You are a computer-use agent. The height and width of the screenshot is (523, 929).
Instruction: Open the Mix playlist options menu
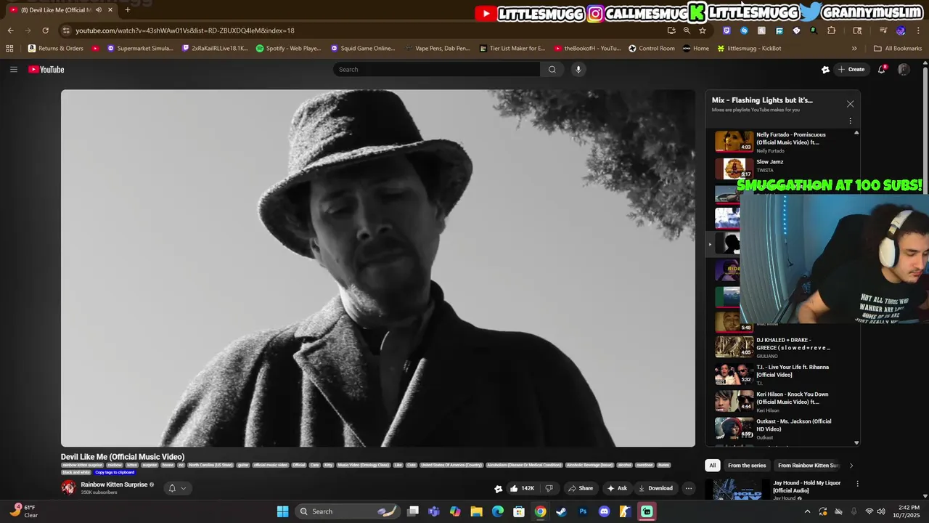coord(850,121)
